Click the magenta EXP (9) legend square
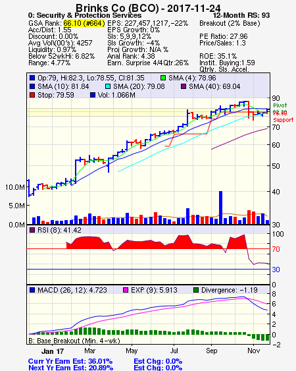 pos(126,290)
